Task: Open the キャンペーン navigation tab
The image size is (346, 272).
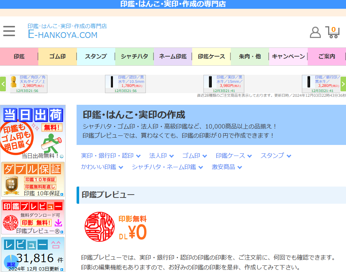Action: 288,57
